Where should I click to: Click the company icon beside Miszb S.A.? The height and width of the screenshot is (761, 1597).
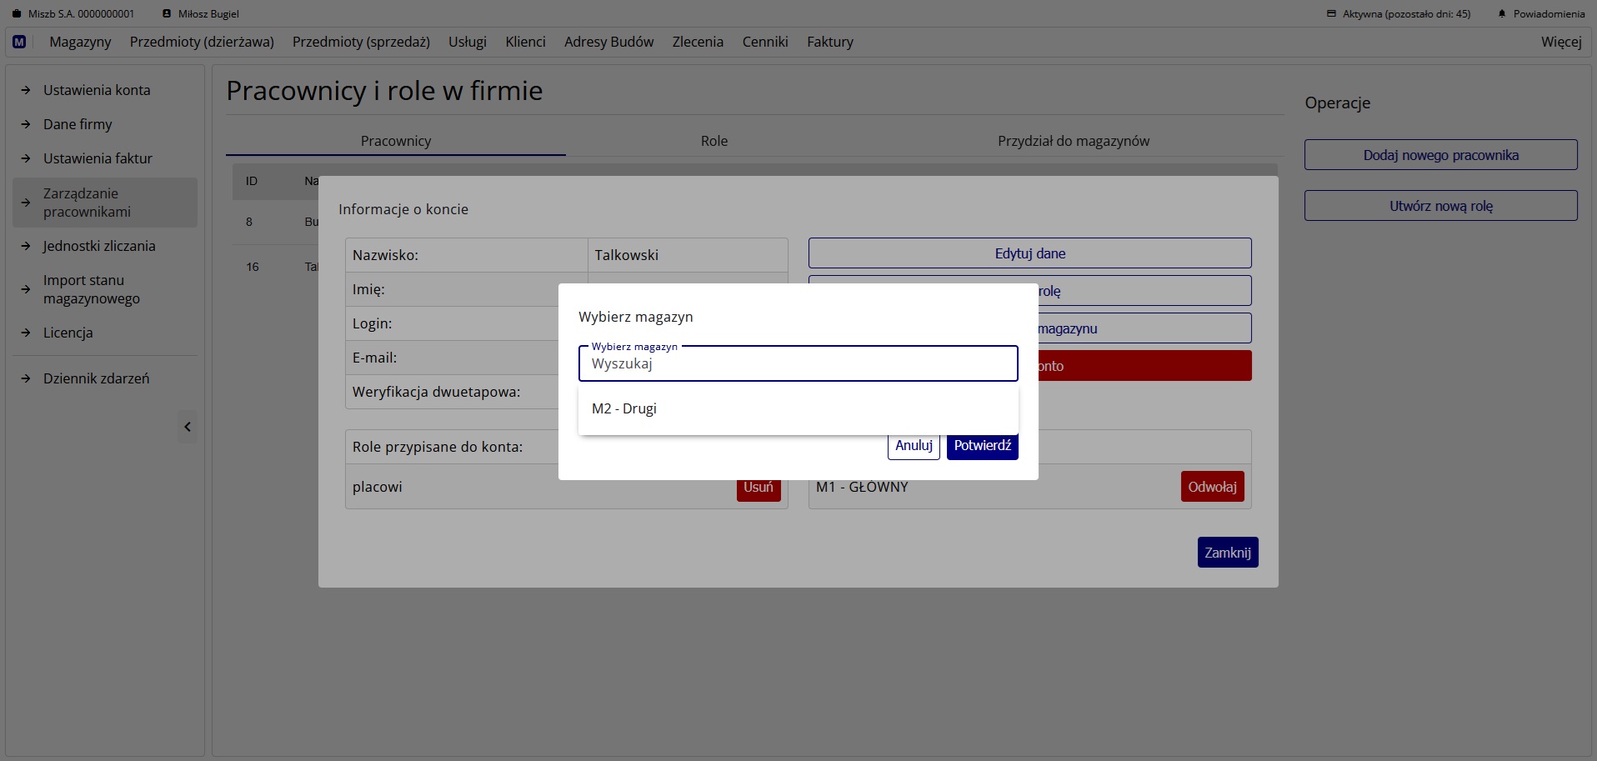tap(17, 14)
